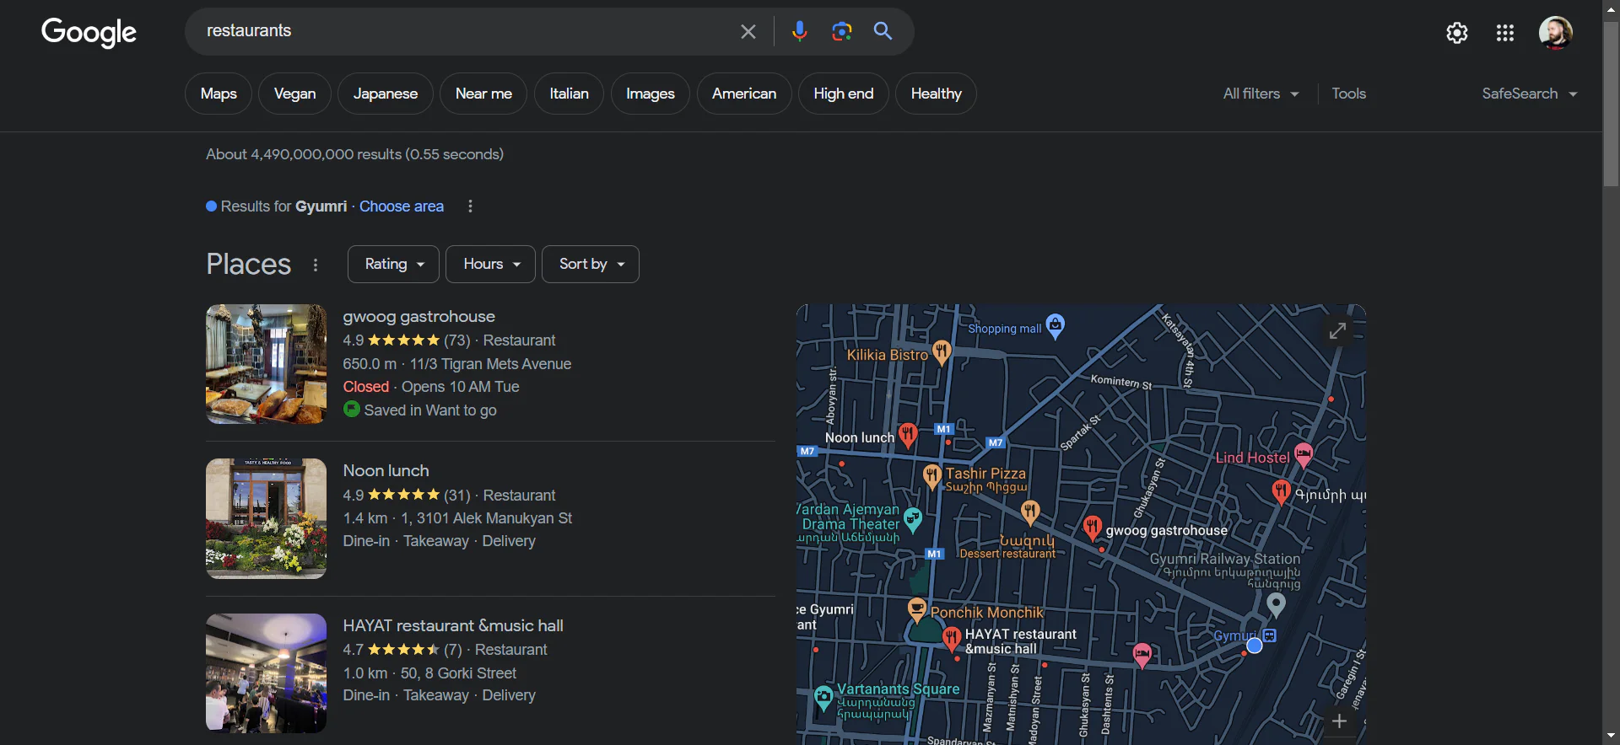Click the blue current location dot on map
The image size is (1620, 745).
pyautogui.click(x=1255, y=646)
